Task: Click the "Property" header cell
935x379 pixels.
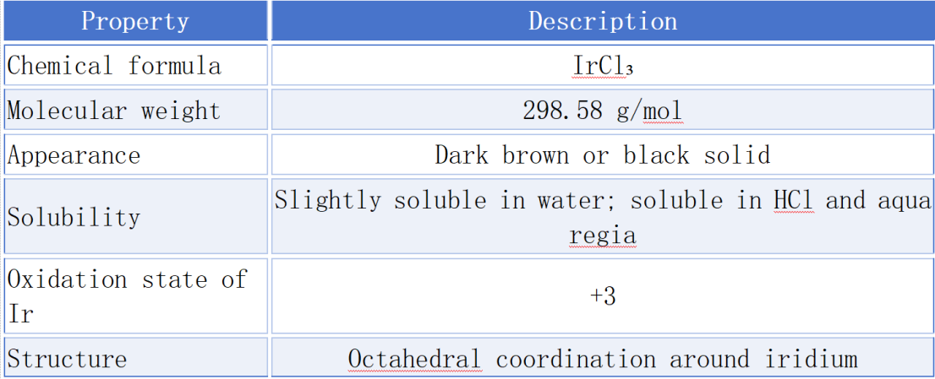Action: 134,21
